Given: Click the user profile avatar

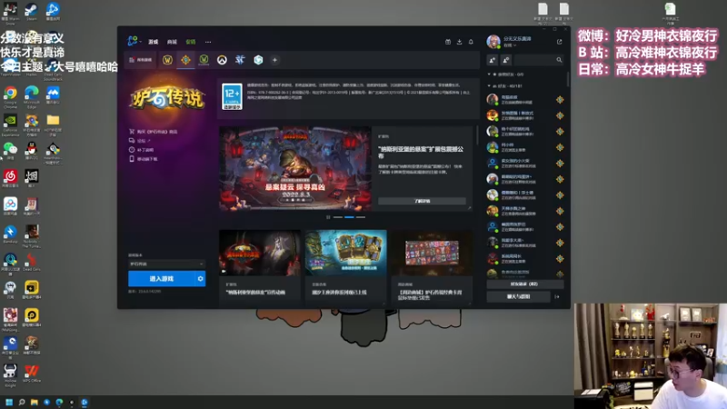Looking at the screenshot, I should [493, 41].
